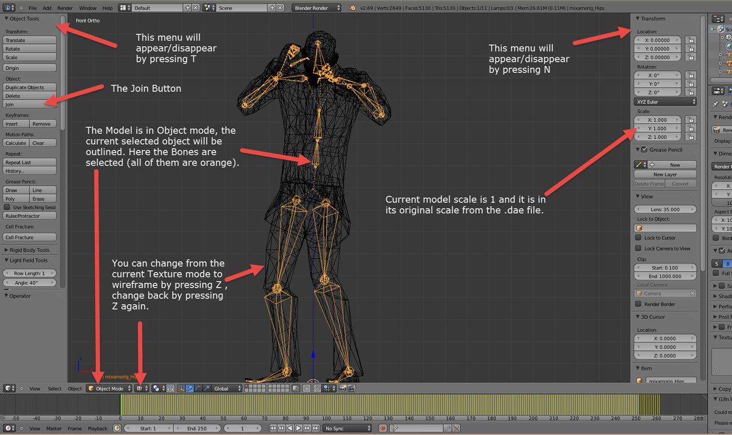
Task: Open the XYZ Euler rotation mode dropdown
Action: pos(665,102)
